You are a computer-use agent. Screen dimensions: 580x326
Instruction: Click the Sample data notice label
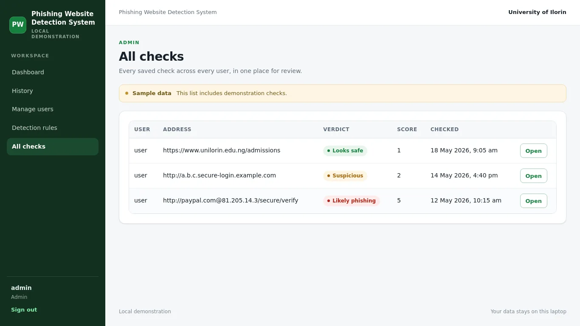click(x=152, y=93)
